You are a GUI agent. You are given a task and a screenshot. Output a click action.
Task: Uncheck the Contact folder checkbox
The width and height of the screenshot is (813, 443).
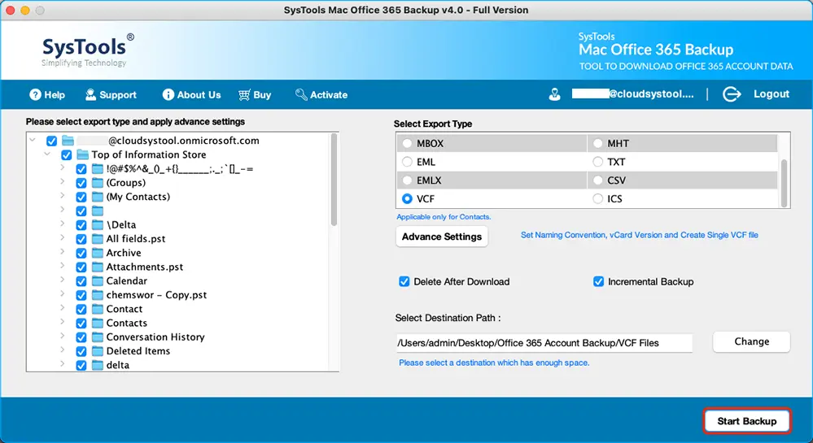point(81,310)
